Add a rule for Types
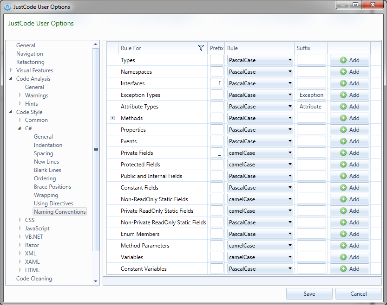 click(349, 60)
